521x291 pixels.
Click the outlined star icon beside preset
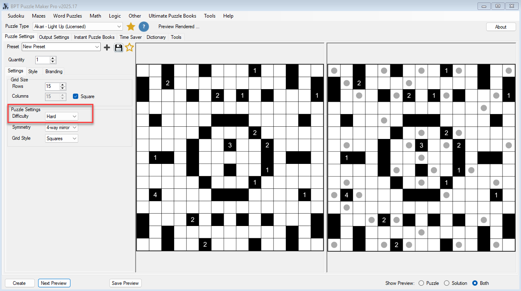coord(129,47)
